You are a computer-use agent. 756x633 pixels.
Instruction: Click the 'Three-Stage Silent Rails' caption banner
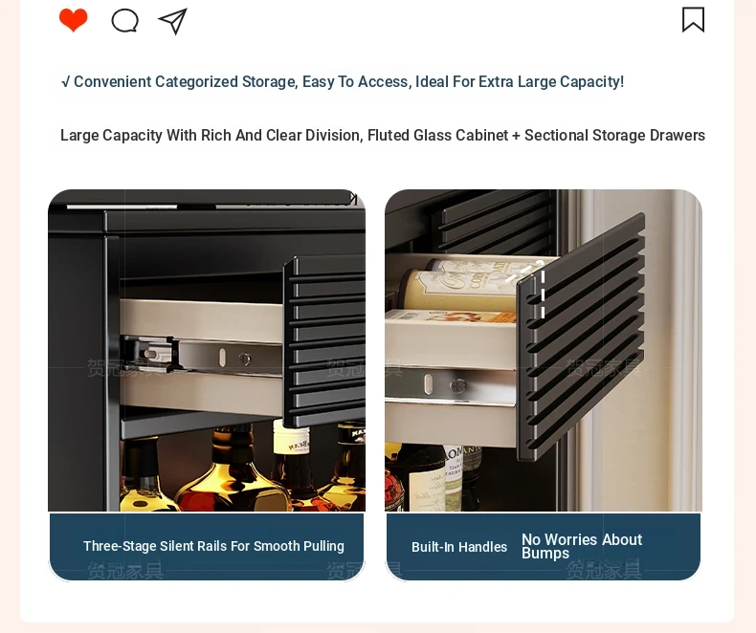point(207,547)
